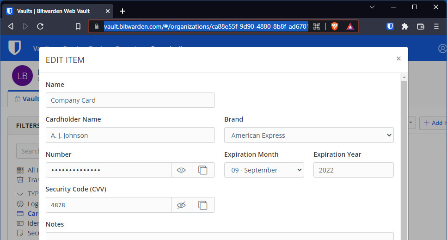
Task: Open the browser extensions puzzle icon
Action: pos(405,26)
